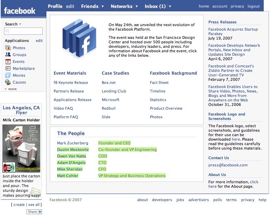Expand the Networks dropdown arrow
The image size is (273, 219).
click(137, 7)
